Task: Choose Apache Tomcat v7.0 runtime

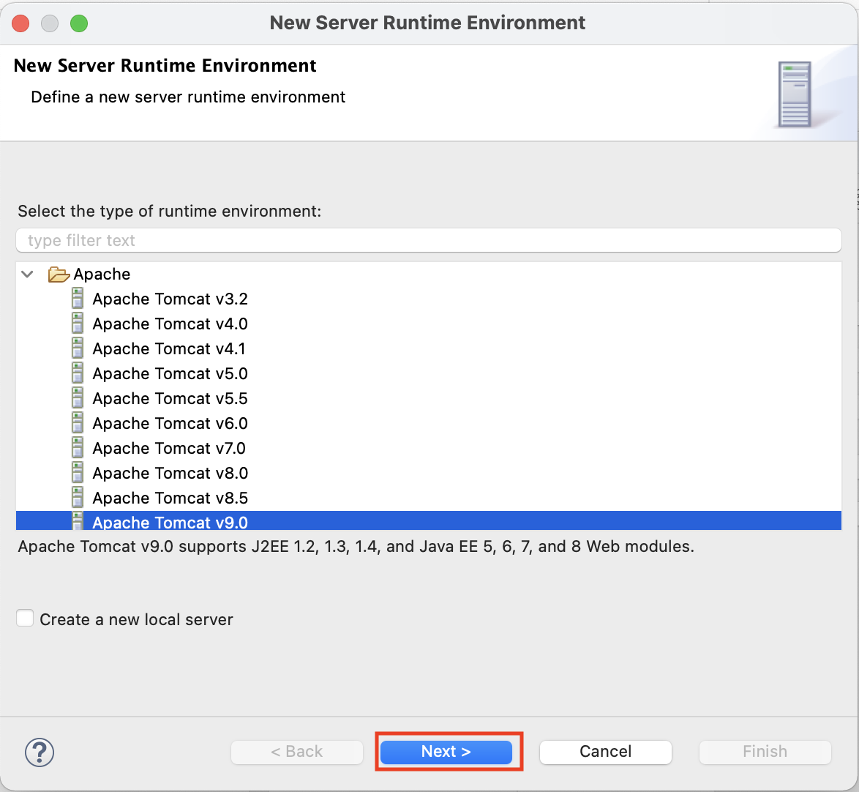Action: [x=169, y=448]
